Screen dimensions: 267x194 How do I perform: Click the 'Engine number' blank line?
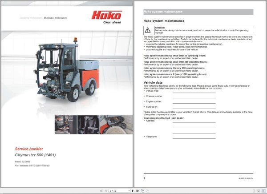pos(194,102)
